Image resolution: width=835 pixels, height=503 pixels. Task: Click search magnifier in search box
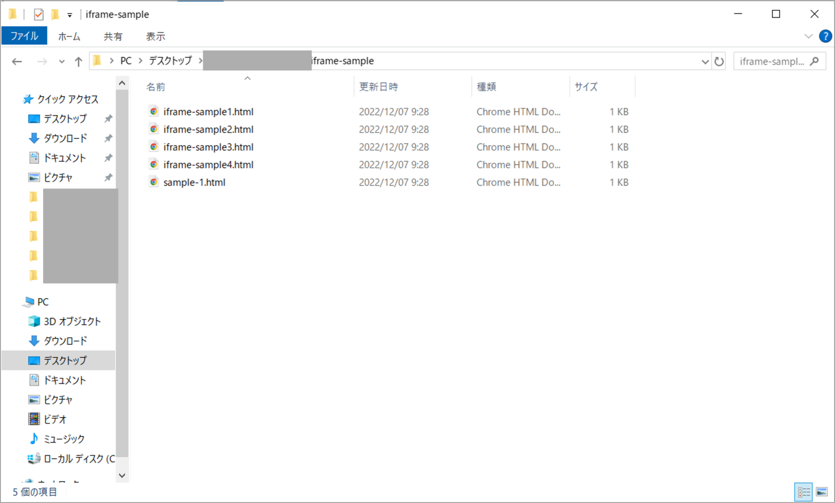click(x=815, y=61)
